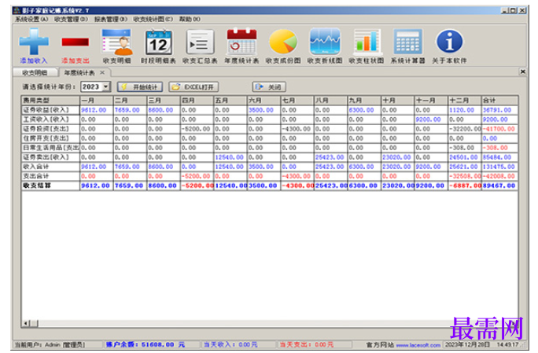
Task: Close the tab panel using right-side X
Action: click(522, 72)
